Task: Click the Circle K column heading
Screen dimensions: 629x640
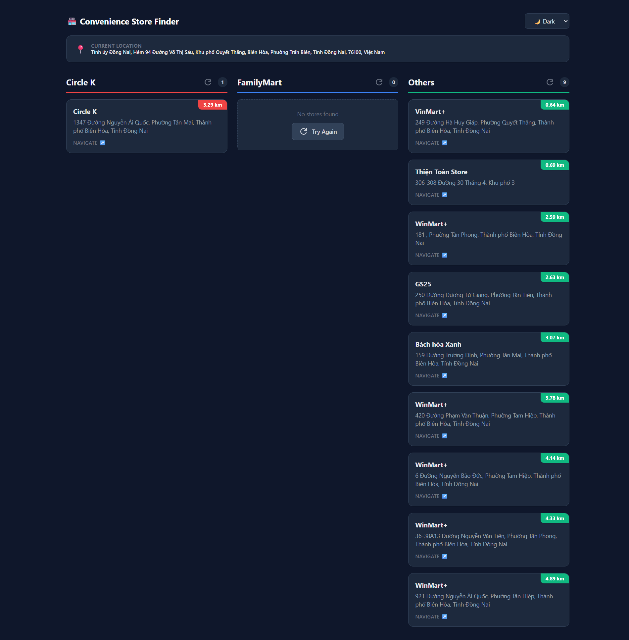Action: (81, 82)
